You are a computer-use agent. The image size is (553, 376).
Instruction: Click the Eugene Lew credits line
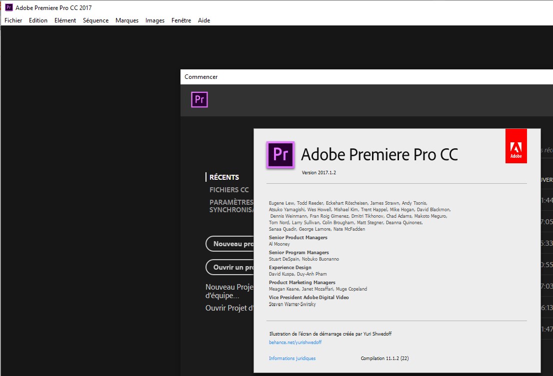click(347, 203)
